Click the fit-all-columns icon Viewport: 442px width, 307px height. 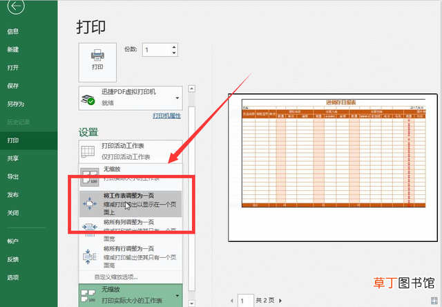coord(90,230)
